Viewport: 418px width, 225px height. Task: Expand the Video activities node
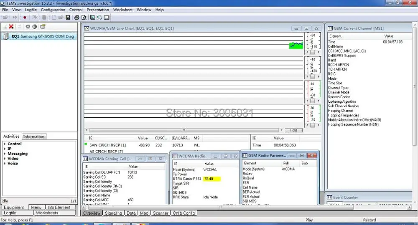5,159
